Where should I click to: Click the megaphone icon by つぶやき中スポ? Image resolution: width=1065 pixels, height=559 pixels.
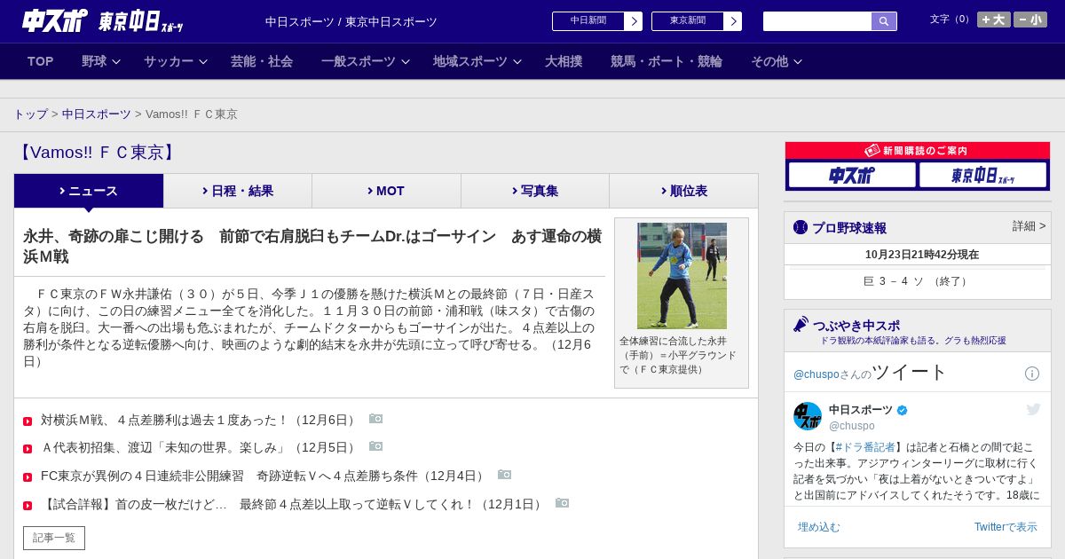coord(801,325)
